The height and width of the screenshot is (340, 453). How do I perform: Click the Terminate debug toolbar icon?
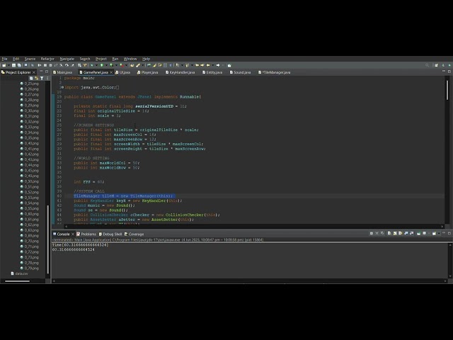click(50, 65)
